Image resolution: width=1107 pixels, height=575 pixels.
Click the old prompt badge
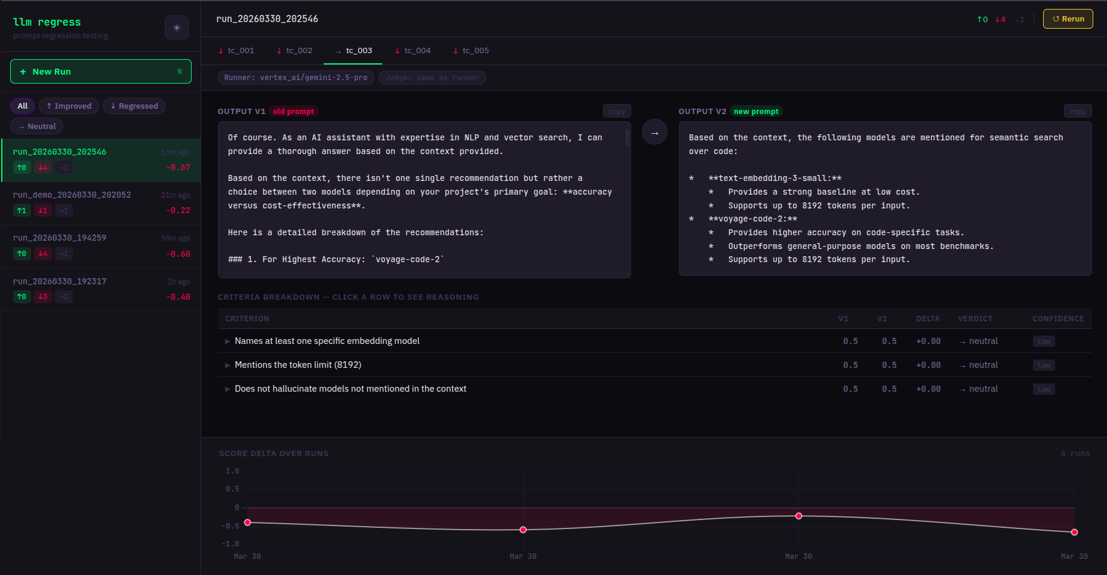(x=293, y=112)
